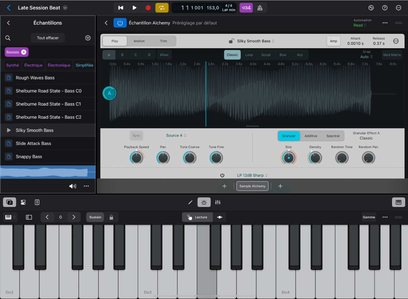Switch to the Motion tab
Screen dimensions: 408x299
point(139,41)
